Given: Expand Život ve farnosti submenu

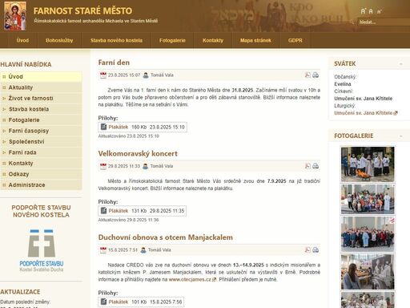Looking at the screenshot, I should click(4, 99).
